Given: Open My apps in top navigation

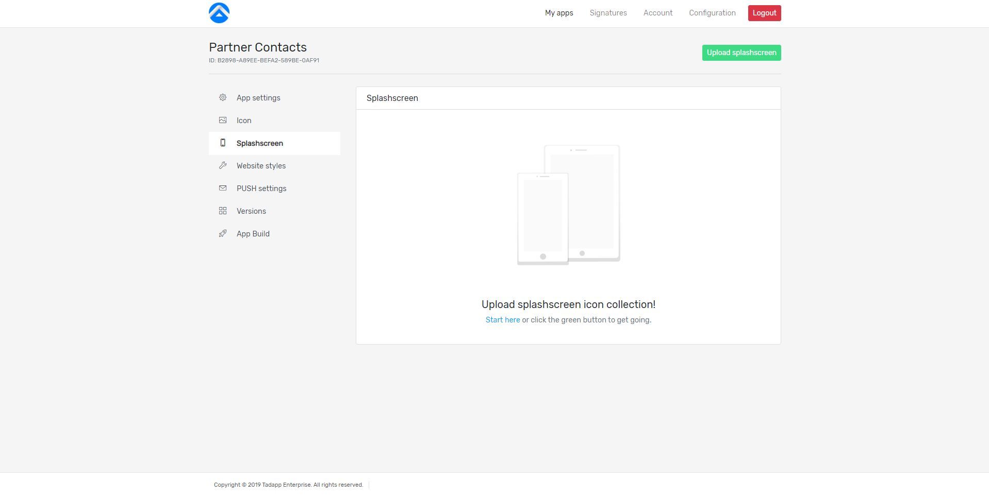Looking at the screenshot, I should click(x=559, y=13).
